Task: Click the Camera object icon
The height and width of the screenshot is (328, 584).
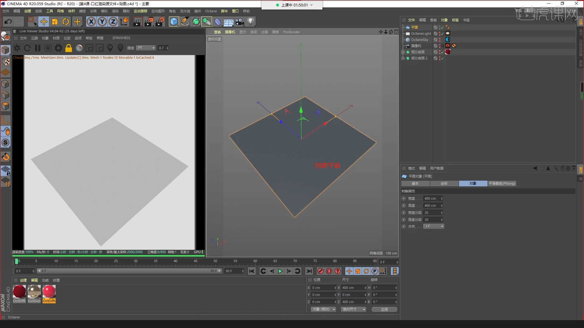Action: [240, 22]
